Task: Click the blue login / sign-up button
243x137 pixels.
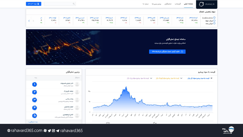Action: (x=34, y=4)
